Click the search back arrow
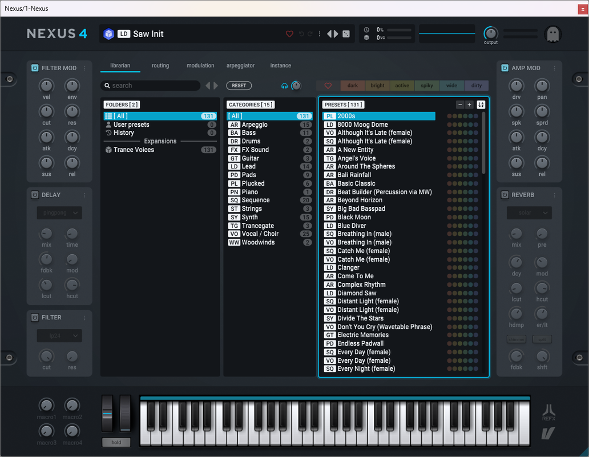 [x=208, y=86]
